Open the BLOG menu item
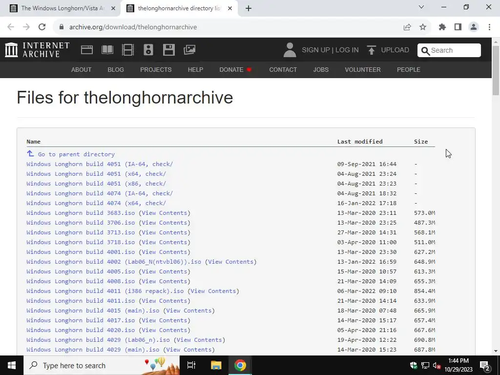The width and height of the screenshot is (500, 375). pos(116,69)
